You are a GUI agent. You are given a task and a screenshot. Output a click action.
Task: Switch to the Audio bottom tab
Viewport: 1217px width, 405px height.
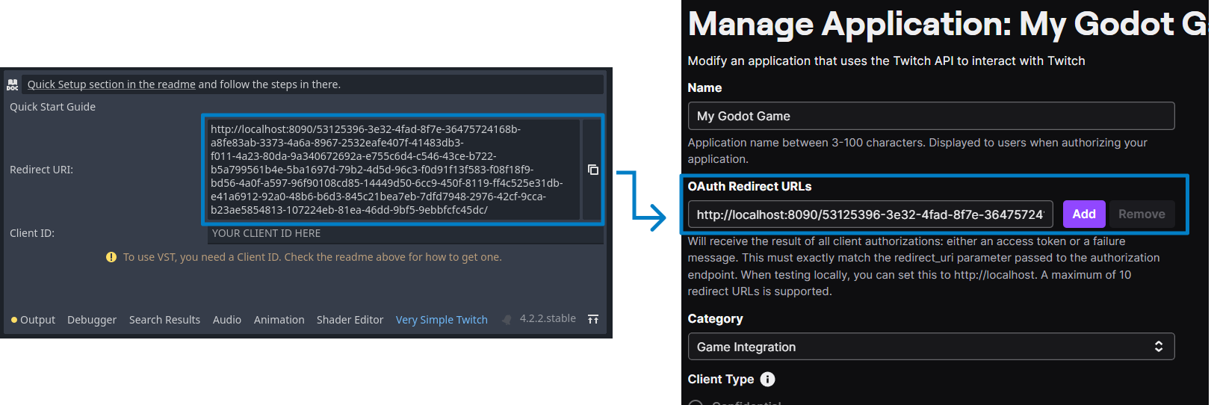(227, 320)
